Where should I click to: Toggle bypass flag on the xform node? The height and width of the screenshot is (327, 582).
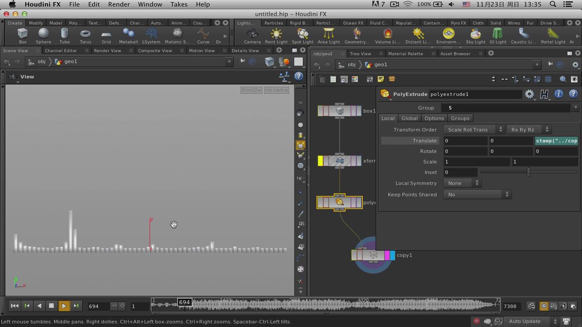coord(320,161)
